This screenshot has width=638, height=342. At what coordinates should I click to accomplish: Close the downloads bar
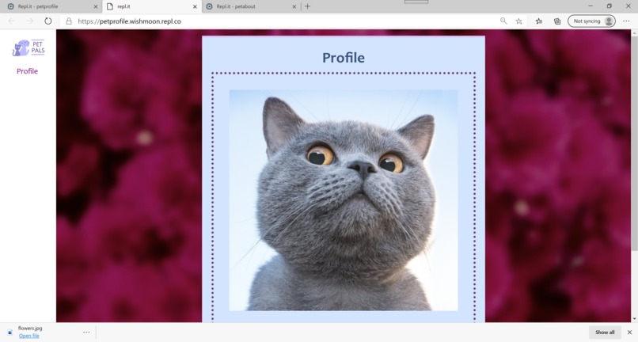coord(629,332)
